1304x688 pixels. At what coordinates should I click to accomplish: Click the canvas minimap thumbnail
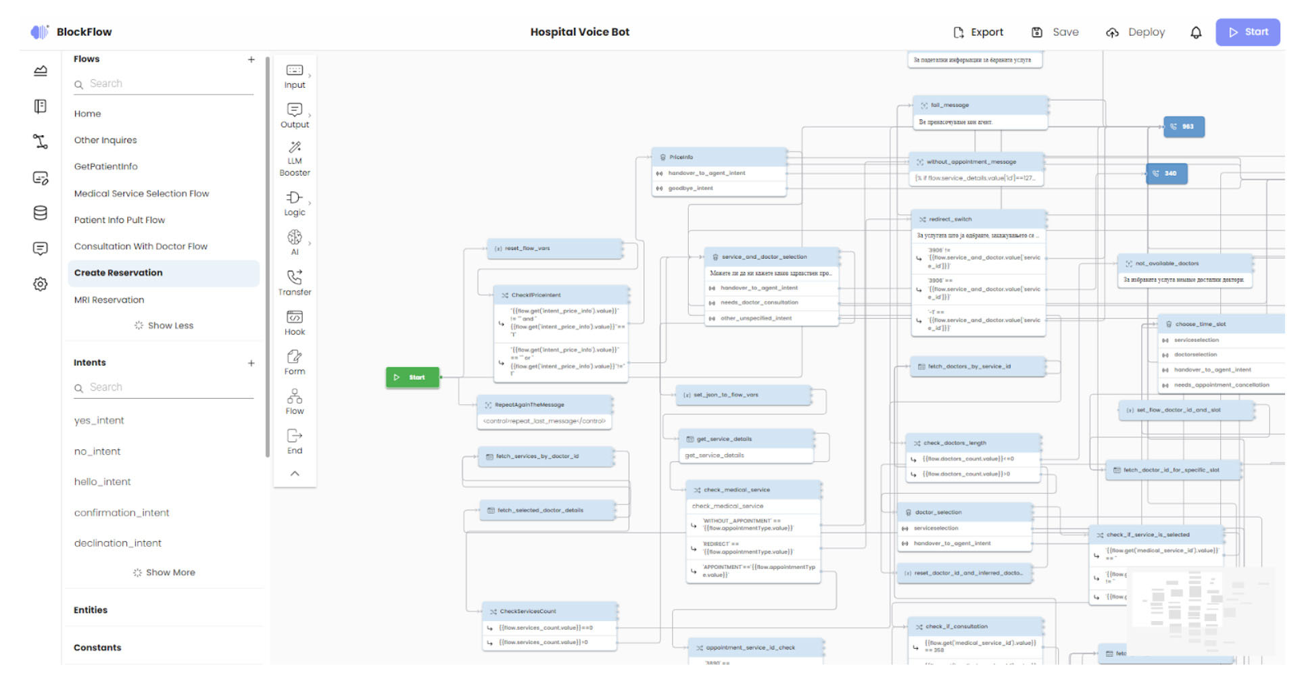1200,612
